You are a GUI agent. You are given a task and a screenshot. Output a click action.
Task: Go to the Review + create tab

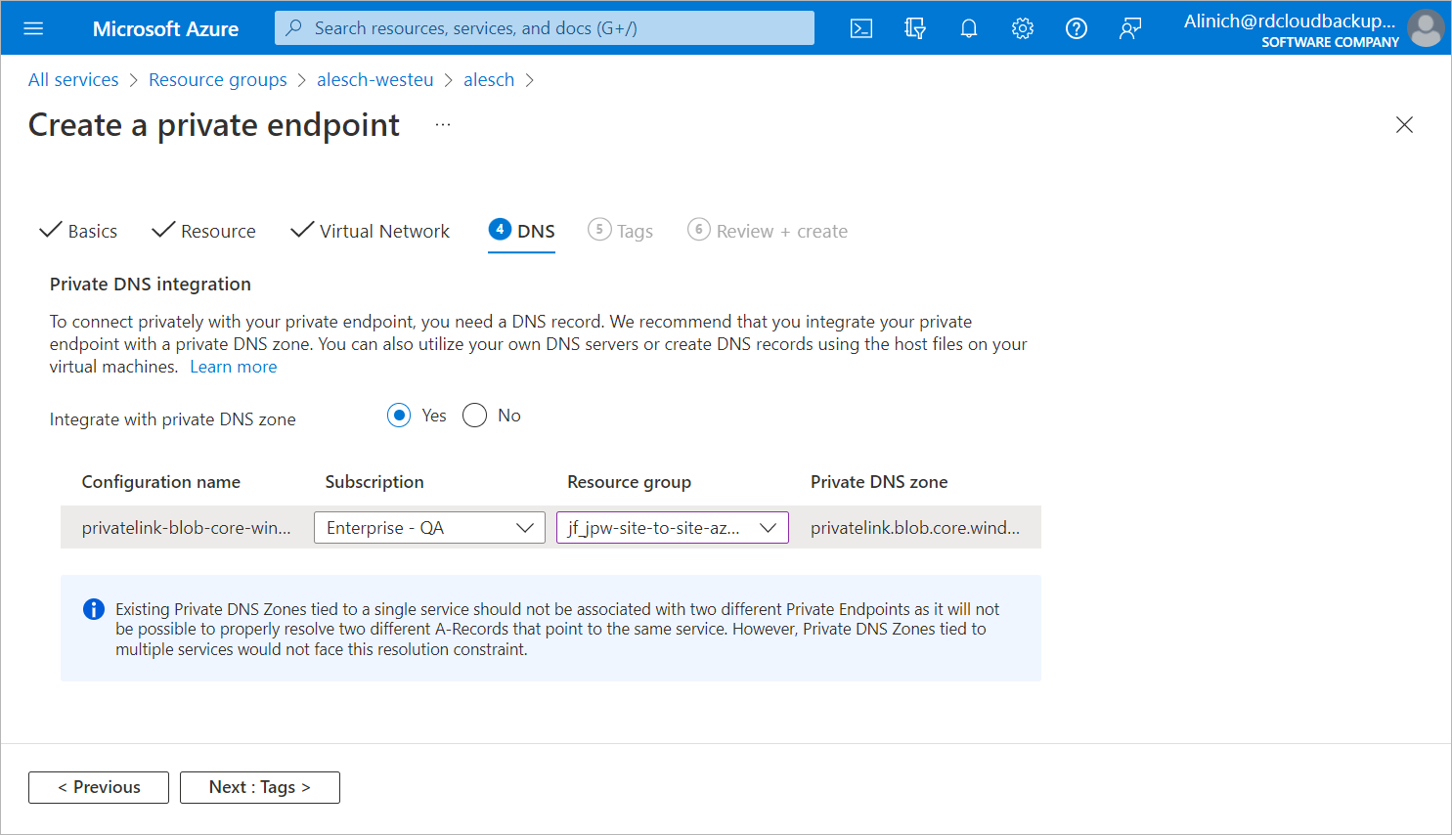tap(769, 232)
